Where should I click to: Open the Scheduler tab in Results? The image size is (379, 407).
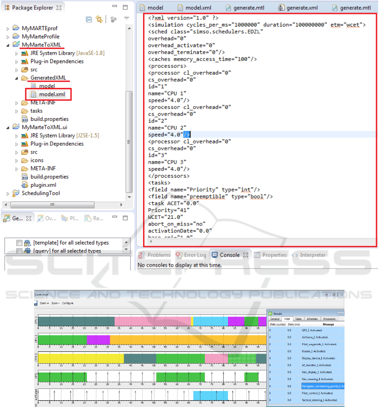point(312,319)
